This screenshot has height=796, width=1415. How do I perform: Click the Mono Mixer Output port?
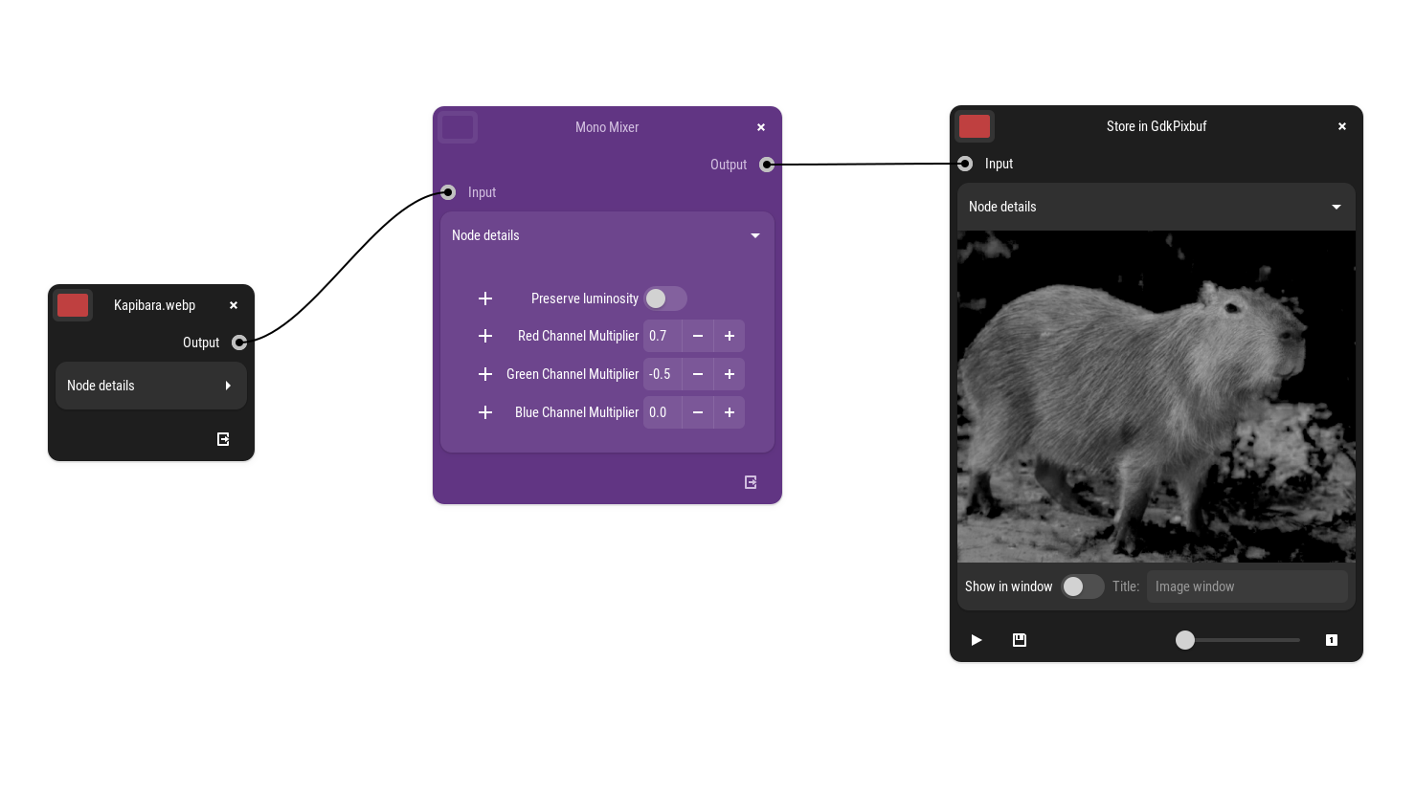[x=767, y=165]
